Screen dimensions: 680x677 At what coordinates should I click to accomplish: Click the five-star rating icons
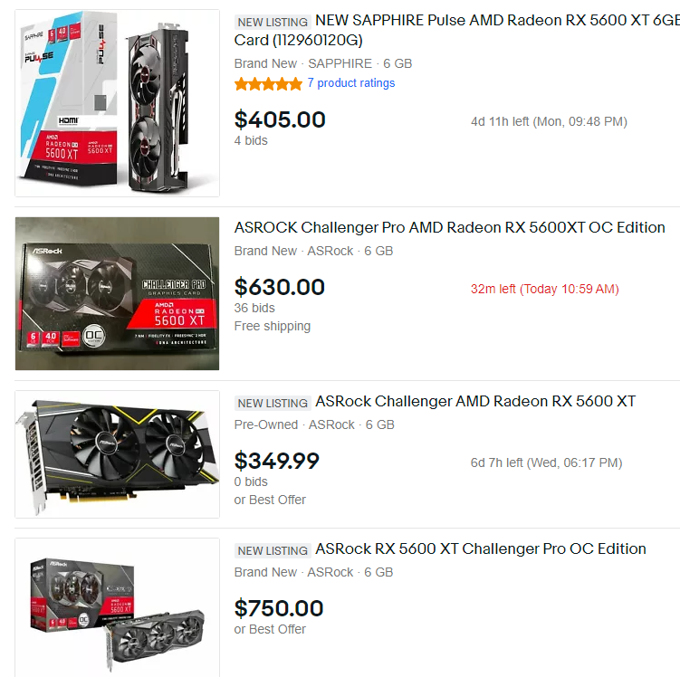[x=268, y=83]
